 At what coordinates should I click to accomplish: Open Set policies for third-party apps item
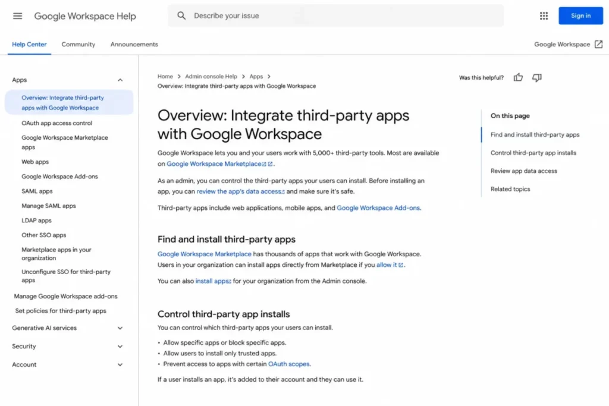pos(61,311)
